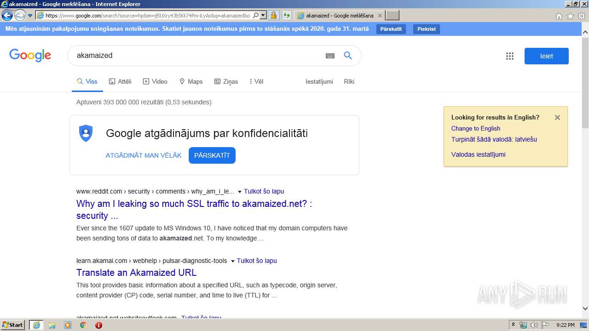Viewport: 589px width, 331px height.
Task: Click 'Change to English' link
Action: pos(476,128)
